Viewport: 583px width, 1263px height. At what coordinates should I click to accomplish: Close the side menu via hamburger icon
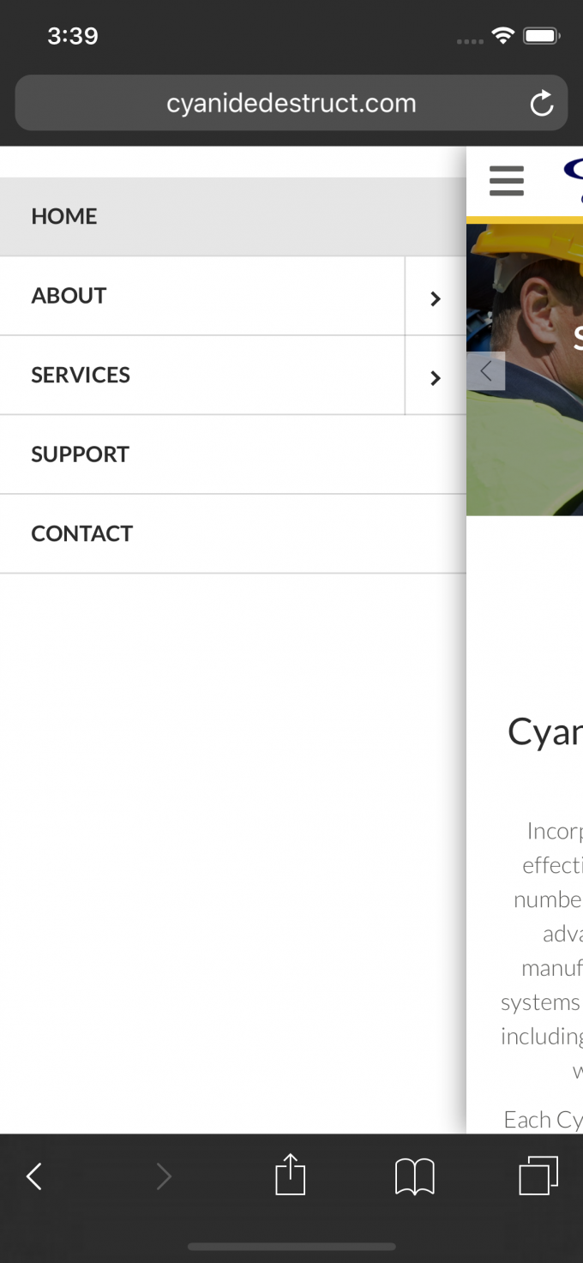507,181
